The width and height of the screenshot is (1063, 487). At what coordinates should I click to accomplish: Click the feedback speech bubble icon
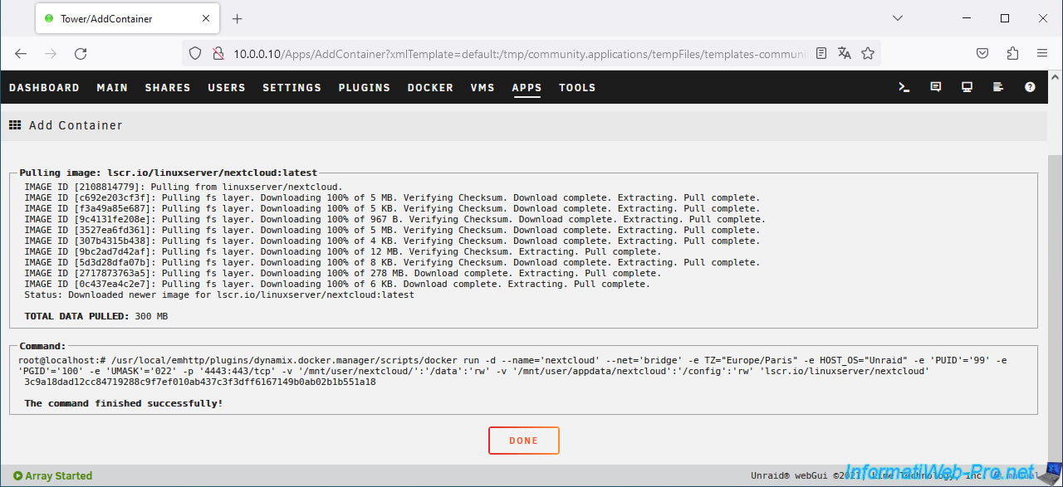pos(936,87)
